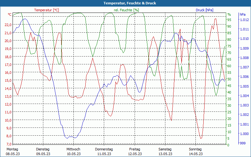
Task: Click the '1.009' pressure axis value
Action: [x=245, y=48]
